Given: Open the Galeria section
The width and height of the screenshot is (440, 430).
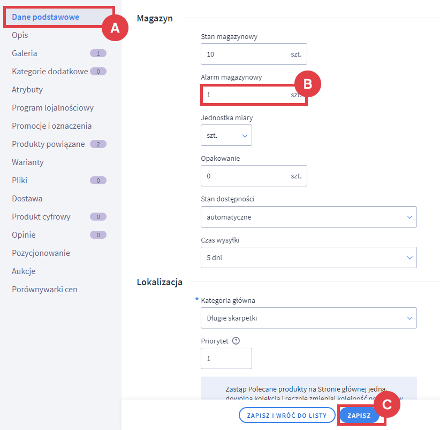Looking at the screenshot, I should pos(25,53).
